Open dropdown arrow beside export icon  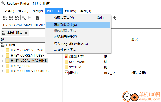tap(43, 18)
